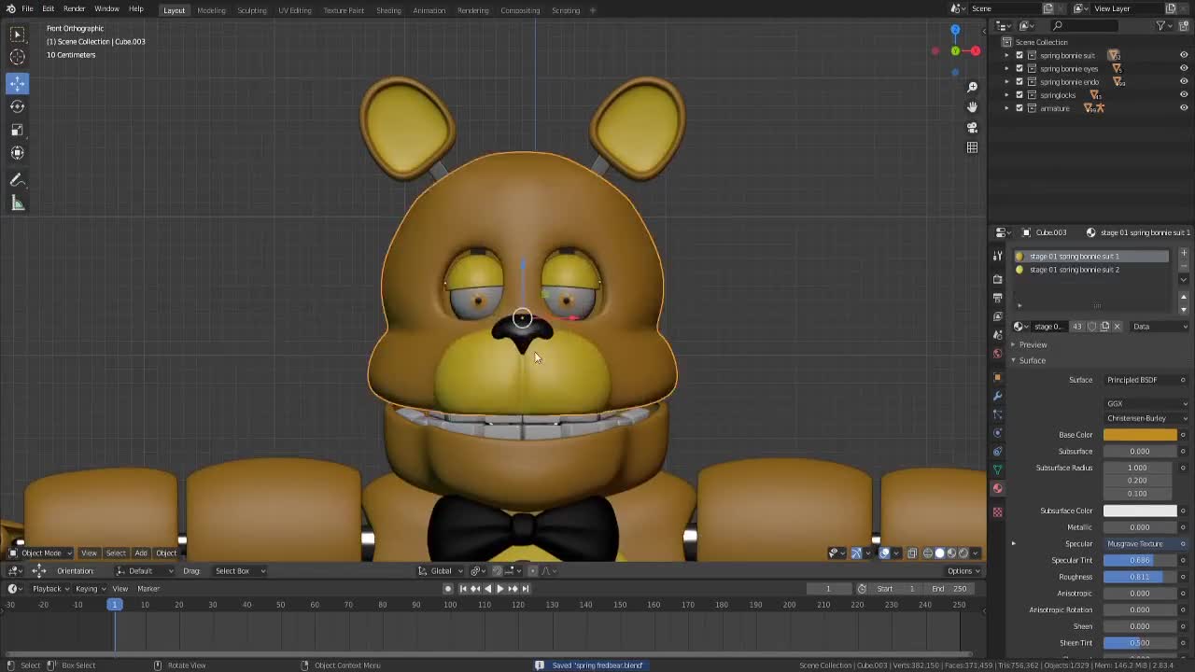Viewport: 1195px width, 672px height.
Task: Open the Options dropdown in viewport
Action: pyautogui.click(x=962, y=570)
